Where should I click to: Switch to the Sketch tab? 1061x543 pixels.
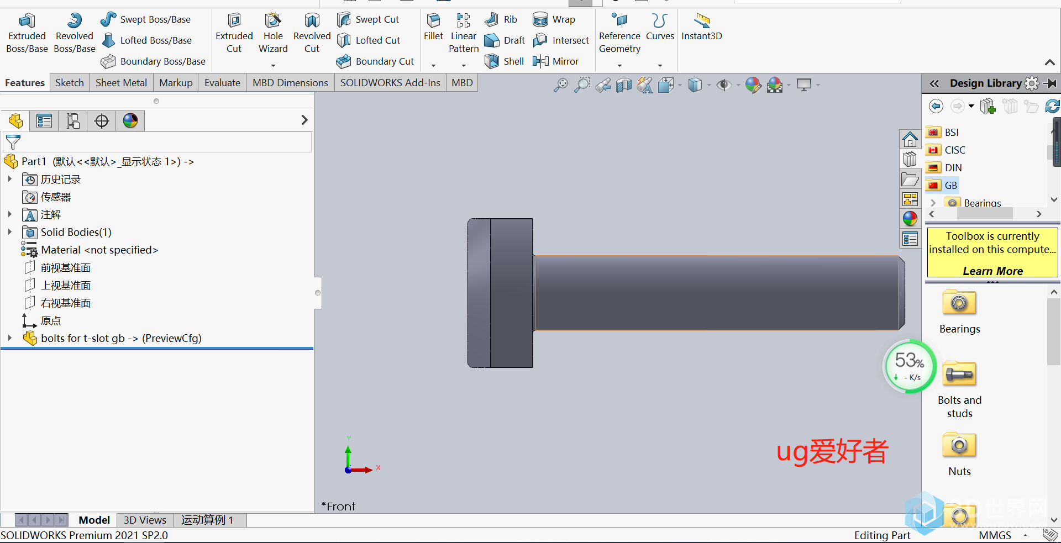tap(70, 83)
